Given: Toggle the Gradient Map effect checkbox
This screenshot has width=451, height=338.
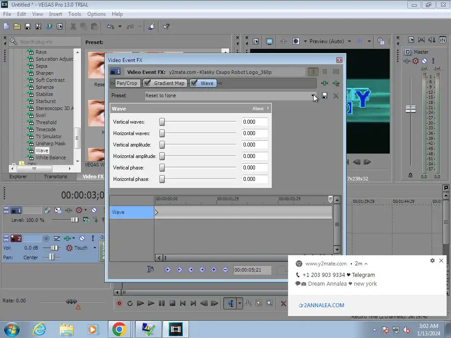Looking at the screenshot, I should [x=147, y=83].
